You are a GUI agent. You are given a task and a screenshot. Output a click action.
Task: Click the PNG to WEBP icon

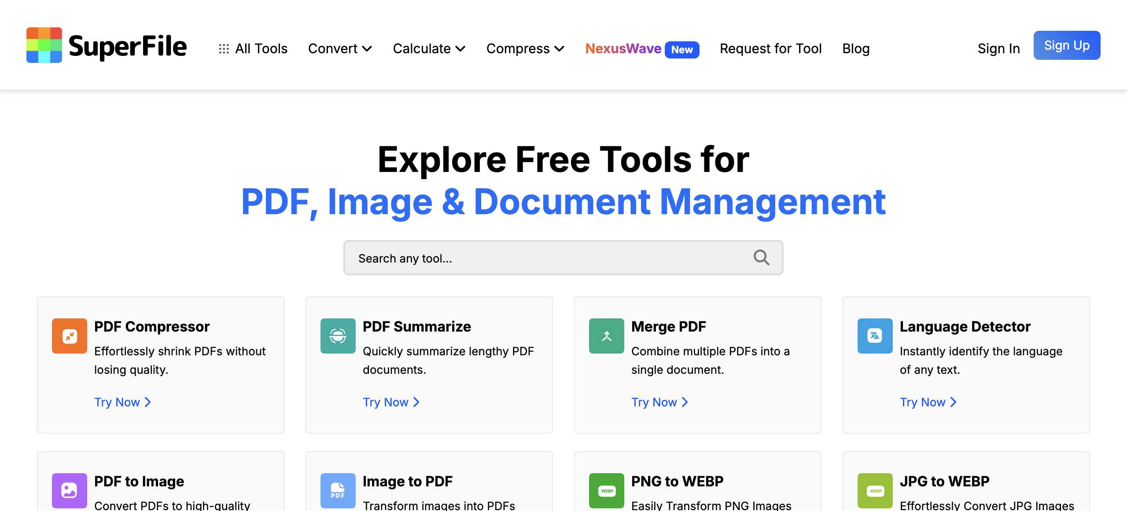tap(607, 490)
